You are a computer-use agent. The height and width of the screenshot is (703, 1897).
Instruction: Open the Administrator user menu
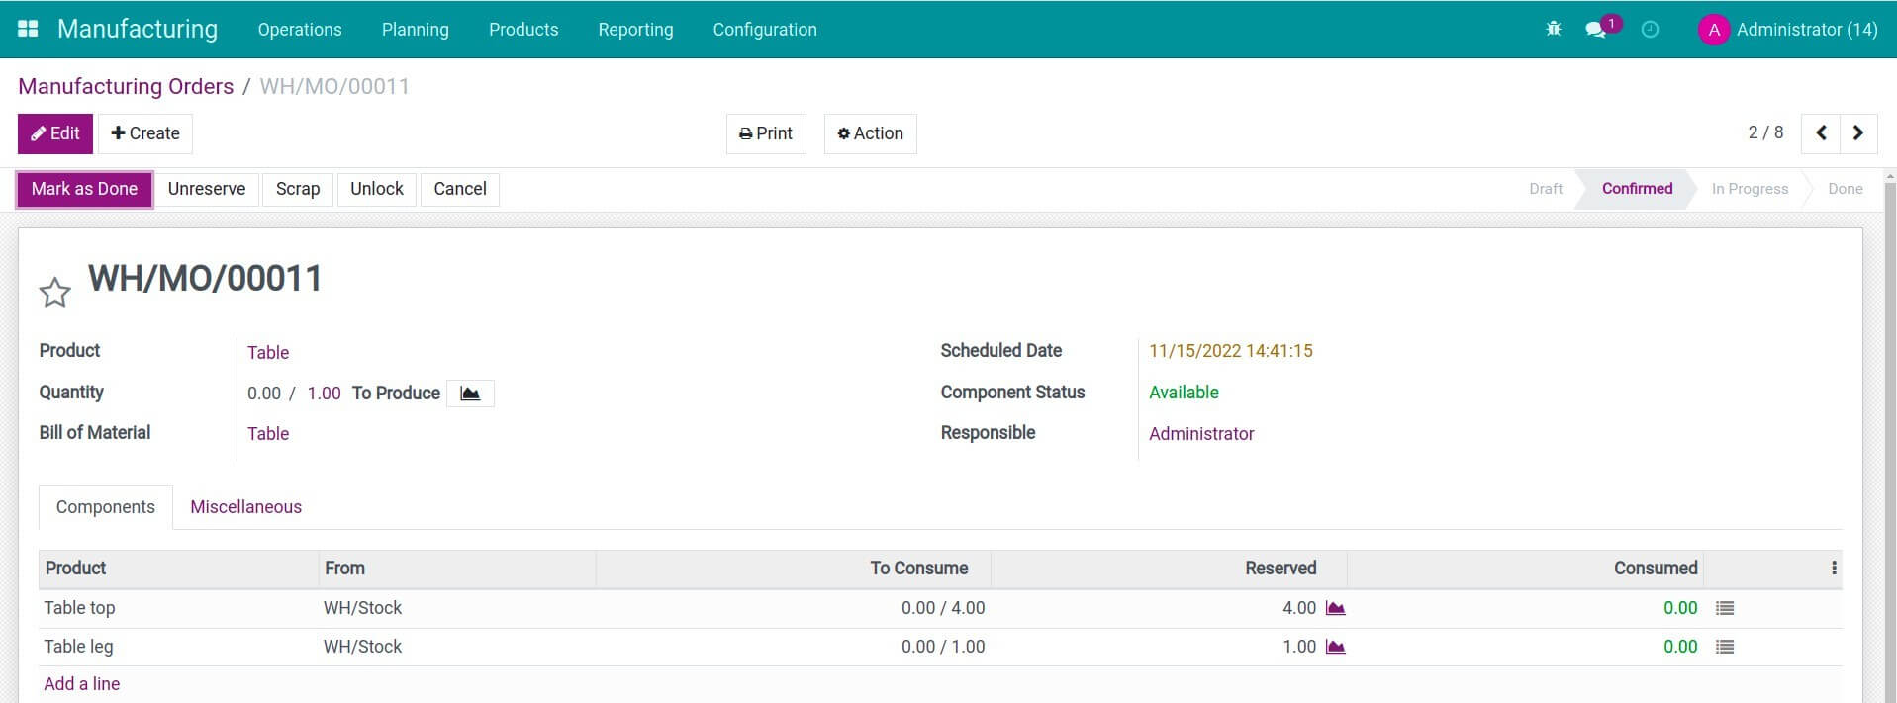pyautogui.click(x=1787, y=30)
